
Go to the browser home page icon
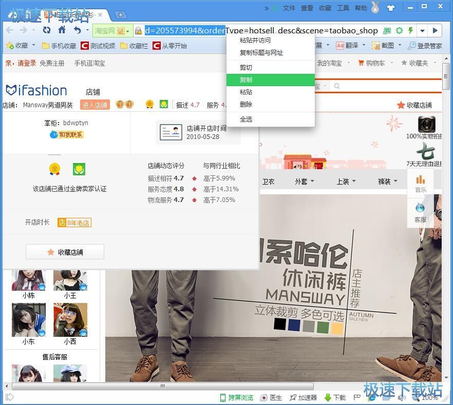click(x=62, y=31)
